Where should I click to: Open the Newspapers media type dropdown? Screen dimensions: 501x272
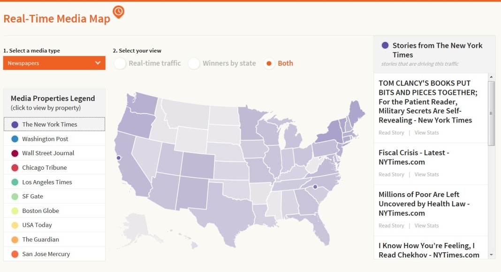pos(54,63)
